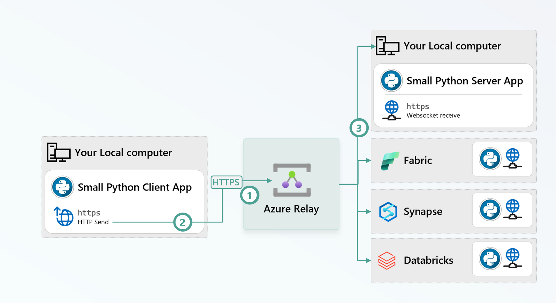Click the Python icon in Fabric row
This screenshot has height=303, width=556.
coord(490,159)
